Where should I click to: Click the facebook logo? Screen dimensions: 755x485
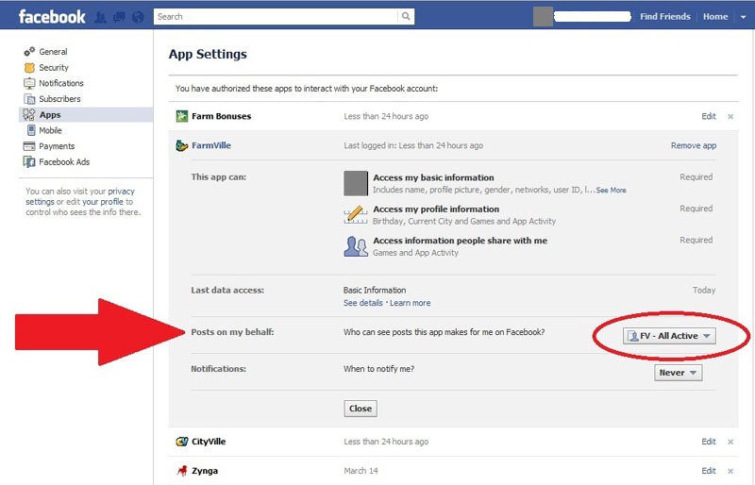click(52, 17)
